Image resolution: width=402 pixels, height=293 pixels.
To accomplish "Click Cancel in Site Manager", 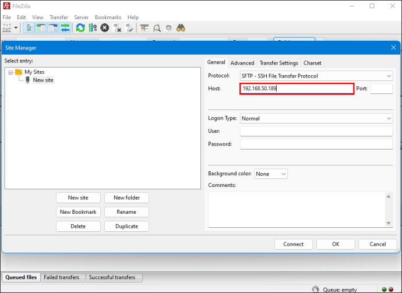I will (x=378, y=244).
